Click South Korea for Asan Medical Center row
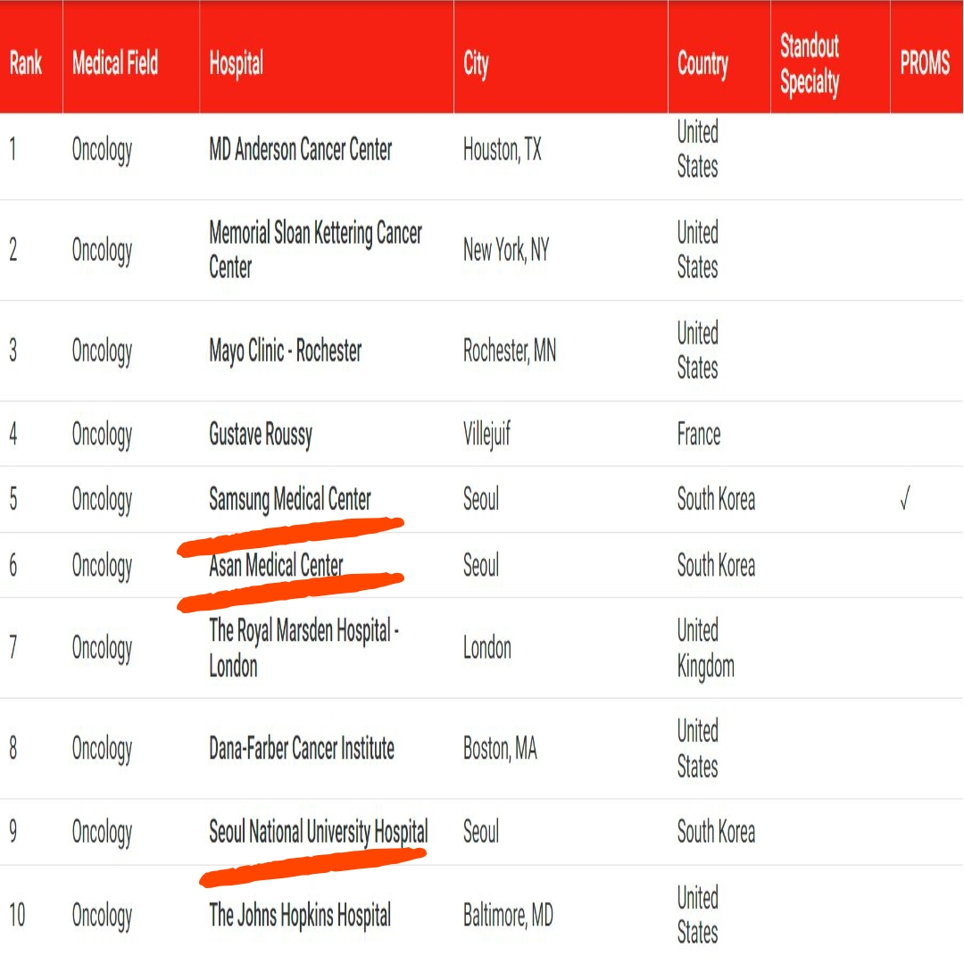 point(716,566)
